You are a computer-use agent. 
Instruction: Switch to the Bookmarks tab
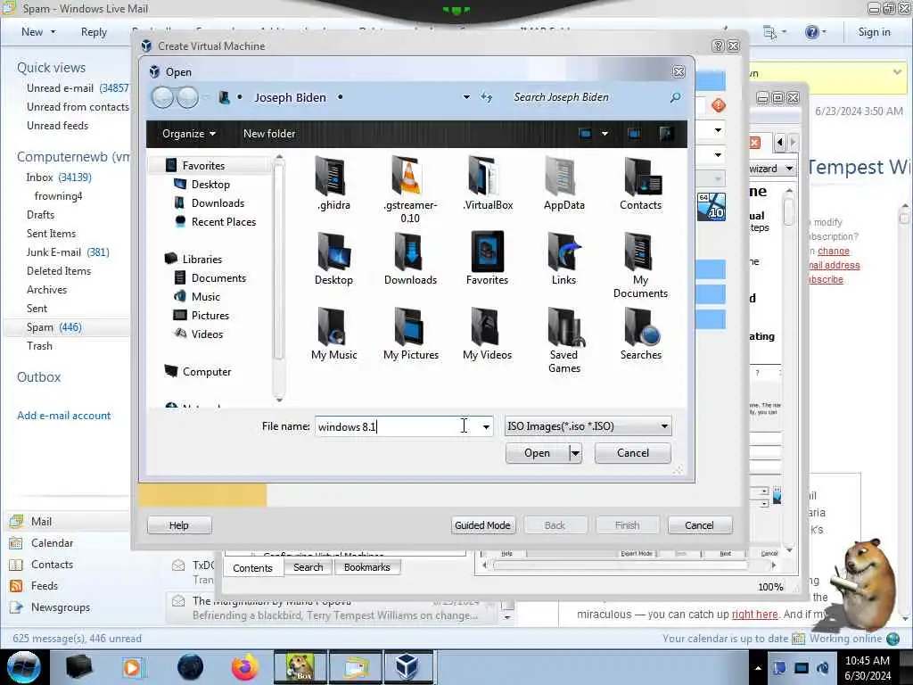pyautogui.click(x=366, y=567)
